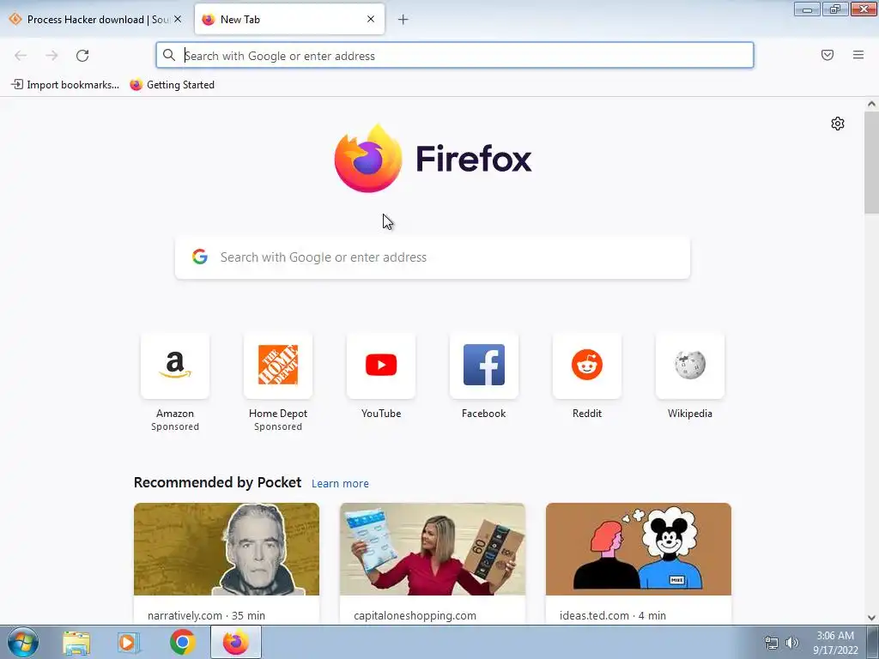Close the Process Hacker download tab
Screen dimensions: 879x659
[x=178, y=19]
